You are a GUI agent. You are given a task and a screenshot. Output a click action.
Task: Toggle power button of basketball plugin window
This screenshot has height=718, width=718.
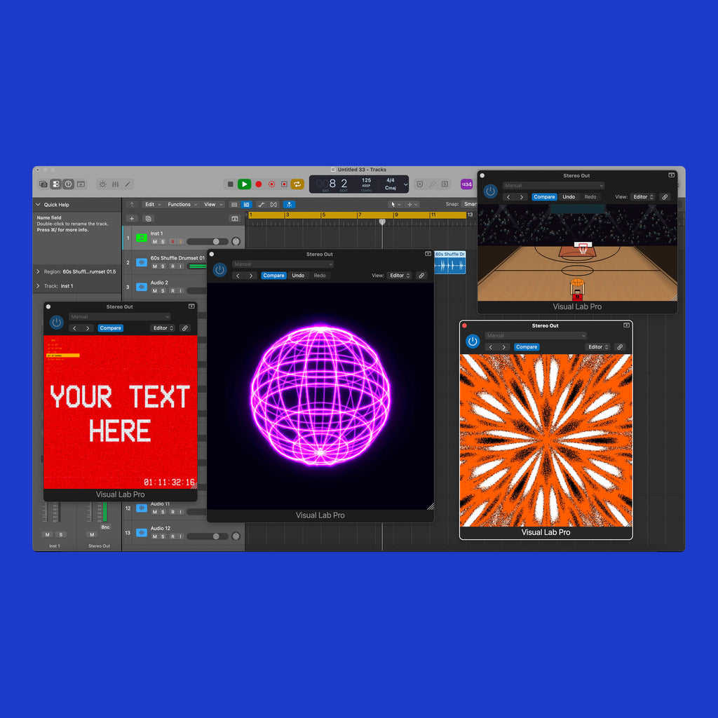pyautogui.click(x=490, y=191)
